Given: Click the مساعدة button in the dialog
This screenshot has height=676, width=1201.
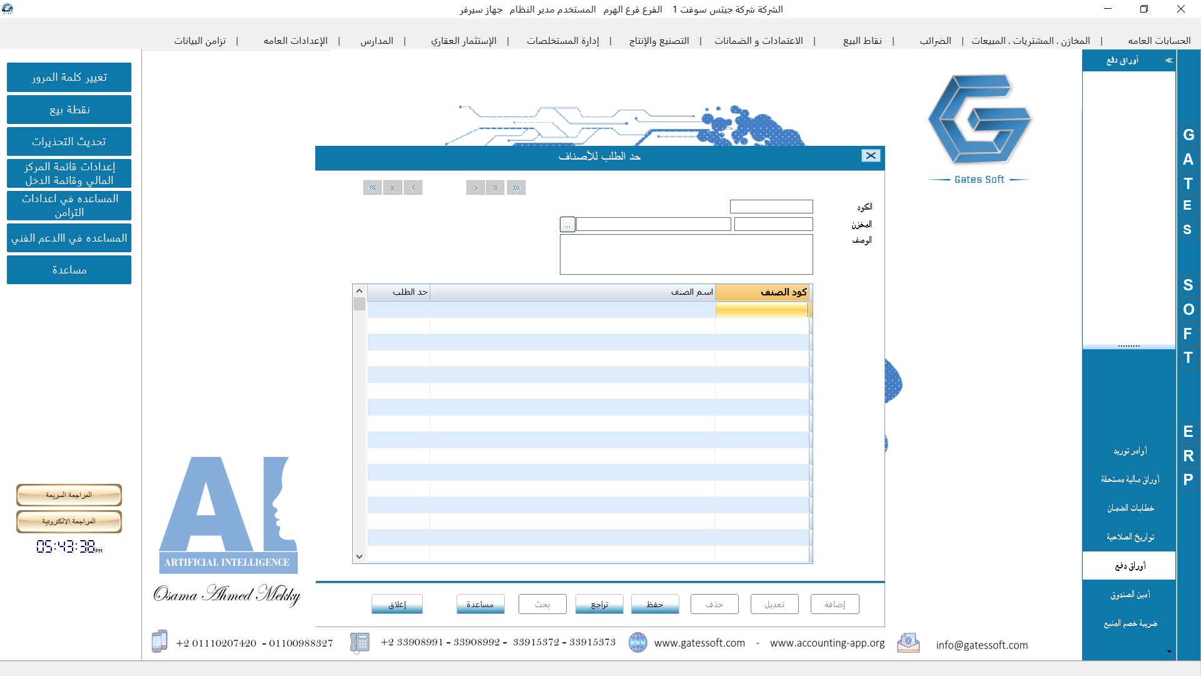Looking at the screenshot, I should [480, 604].
